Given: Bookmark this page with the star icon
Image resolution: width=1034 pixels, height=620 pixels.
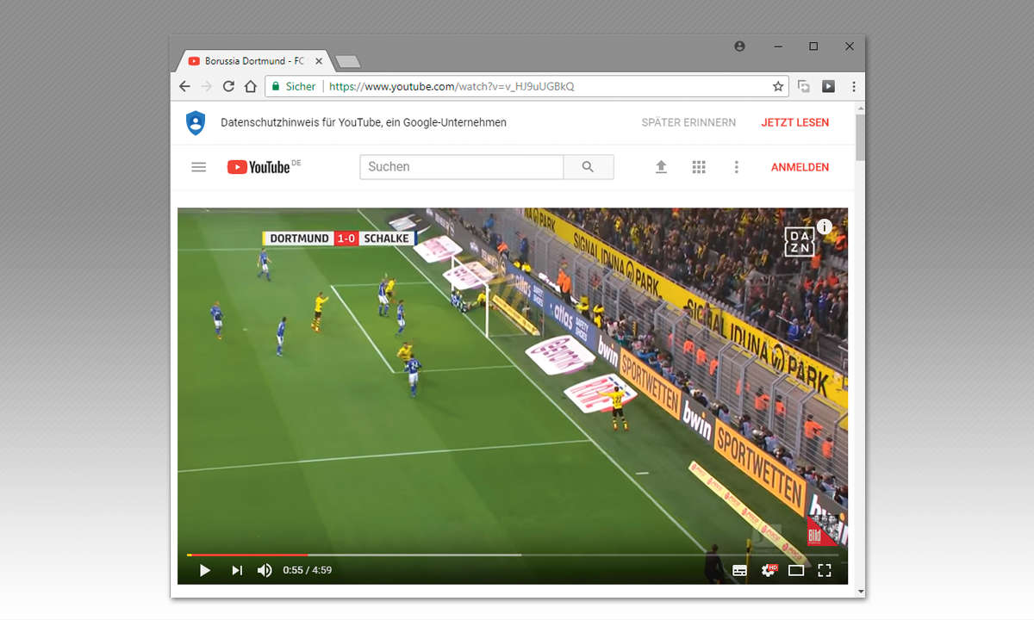Looking at the screenshot, I should [x=778, y=86].
